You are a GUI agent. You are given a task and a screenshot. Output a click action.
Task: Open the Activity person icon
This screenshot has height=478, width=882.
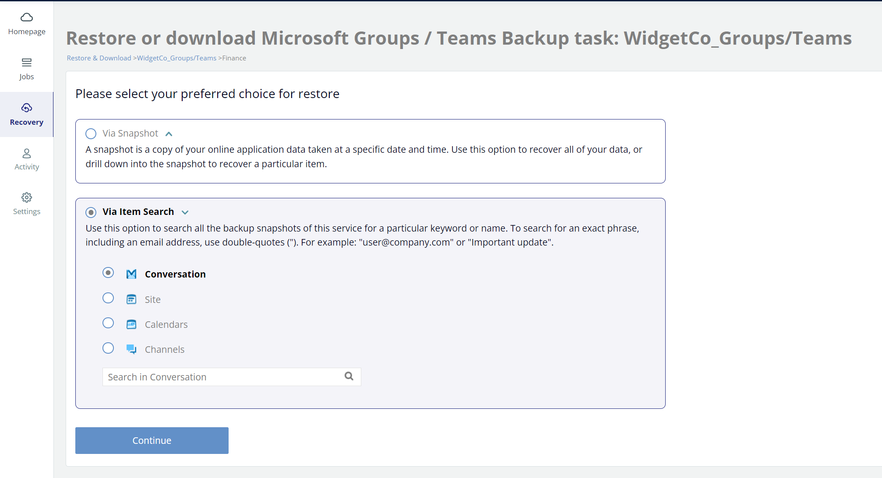pos(27,153)
